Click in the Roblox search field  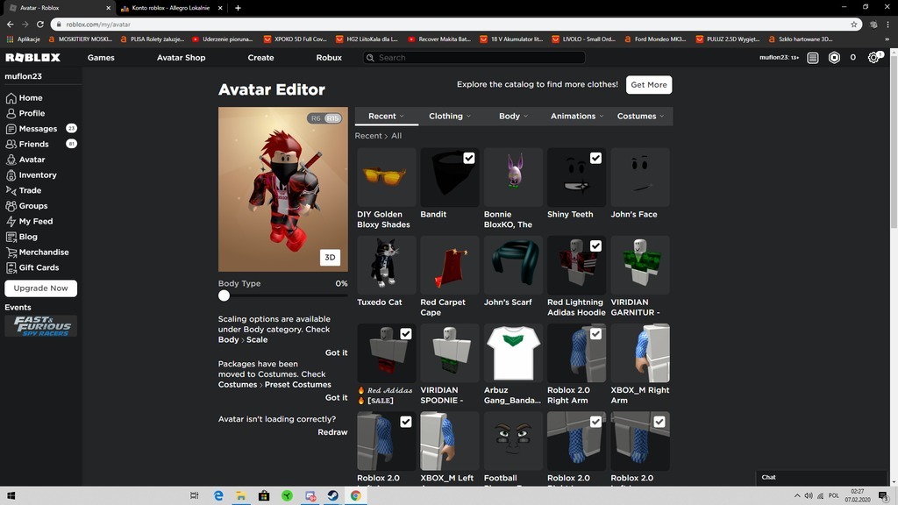coord(474,58)
